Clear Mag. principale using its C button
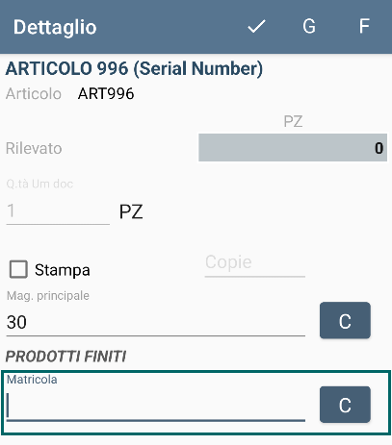The width and height of the screenshot is (392, 445). click(345, 320)
